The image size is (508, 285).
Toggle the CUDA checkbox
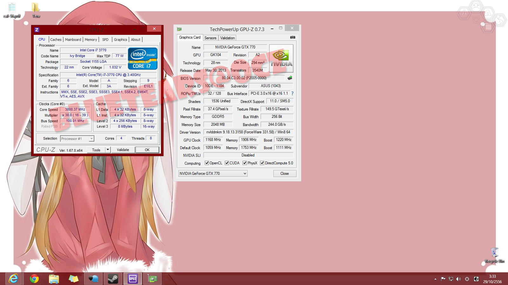[227, 163]
